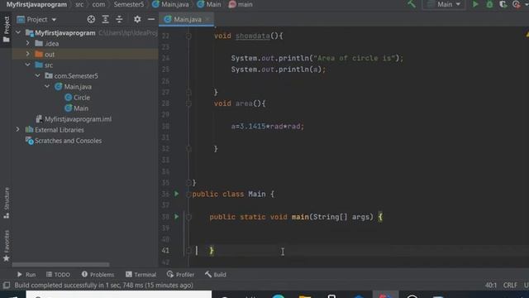529x298 pixels.
Task: Click Main.java in the breadcrumb bar
Action: [171, 4]
